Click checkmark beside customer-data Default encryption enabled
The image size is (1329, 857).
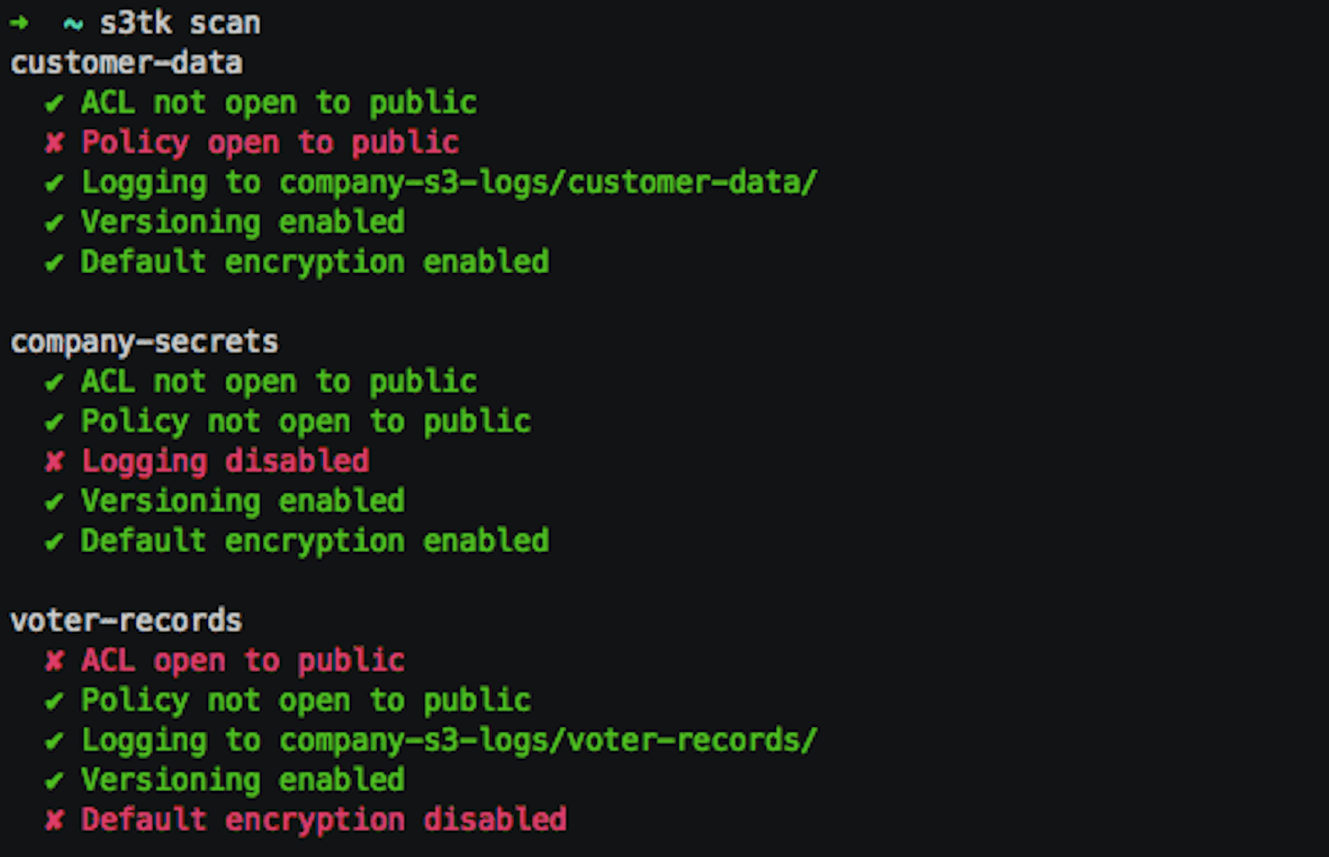tap(54, 262)
